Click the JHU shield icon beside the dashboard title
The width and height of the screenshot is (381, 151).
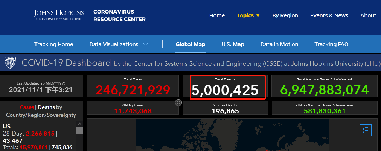pos(10,63)
